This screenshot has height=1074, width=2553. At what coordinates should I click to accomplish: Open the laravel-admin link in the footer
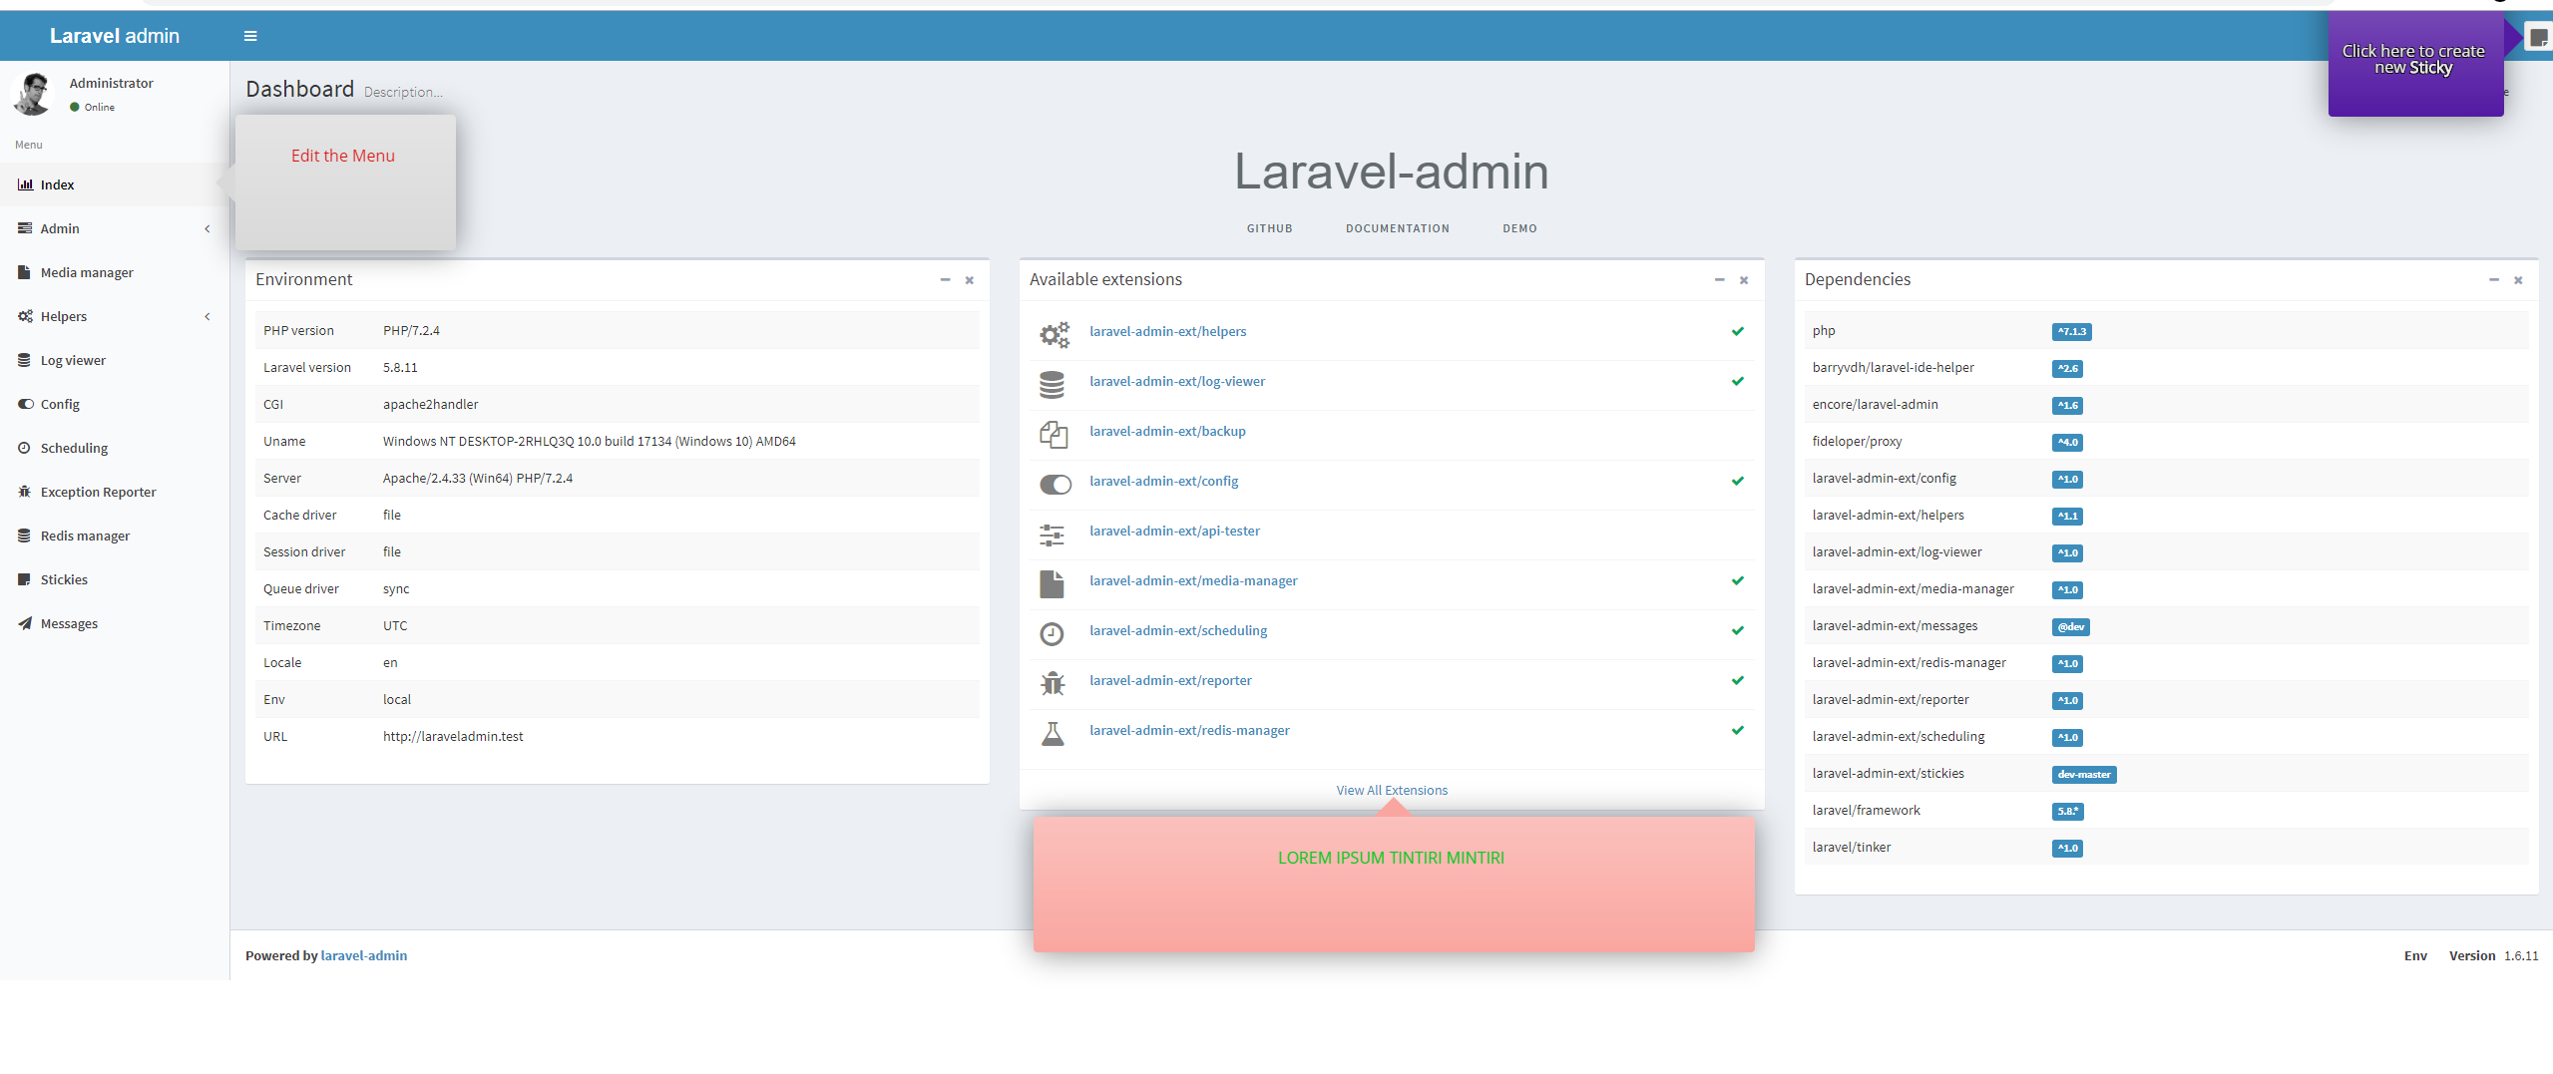coord(363,955)
